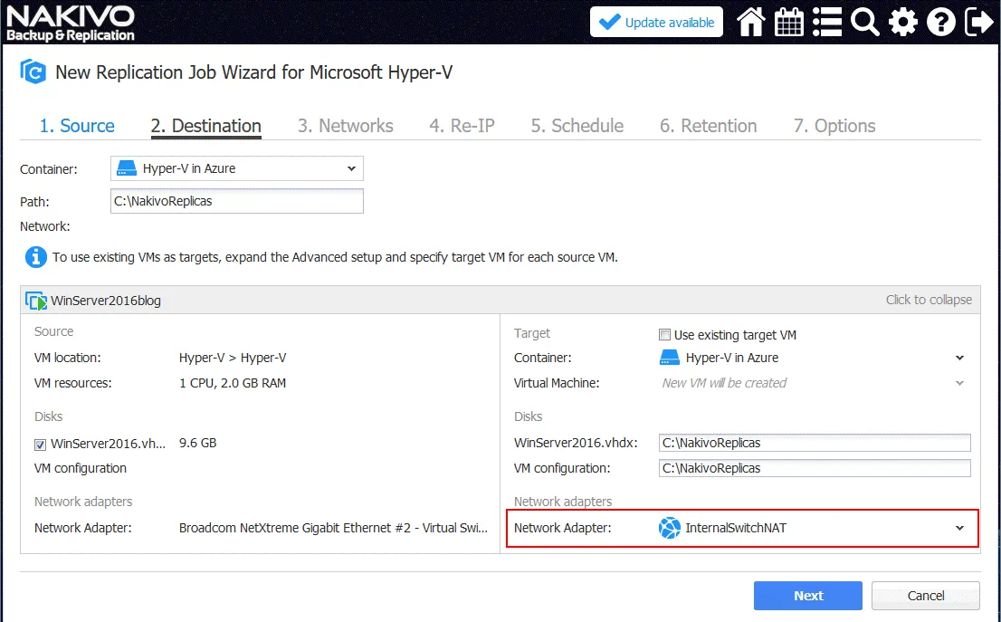The width and height of the screenshot is (1001, 622).
Task: Click the Cancel button
Action: [925, 596]
